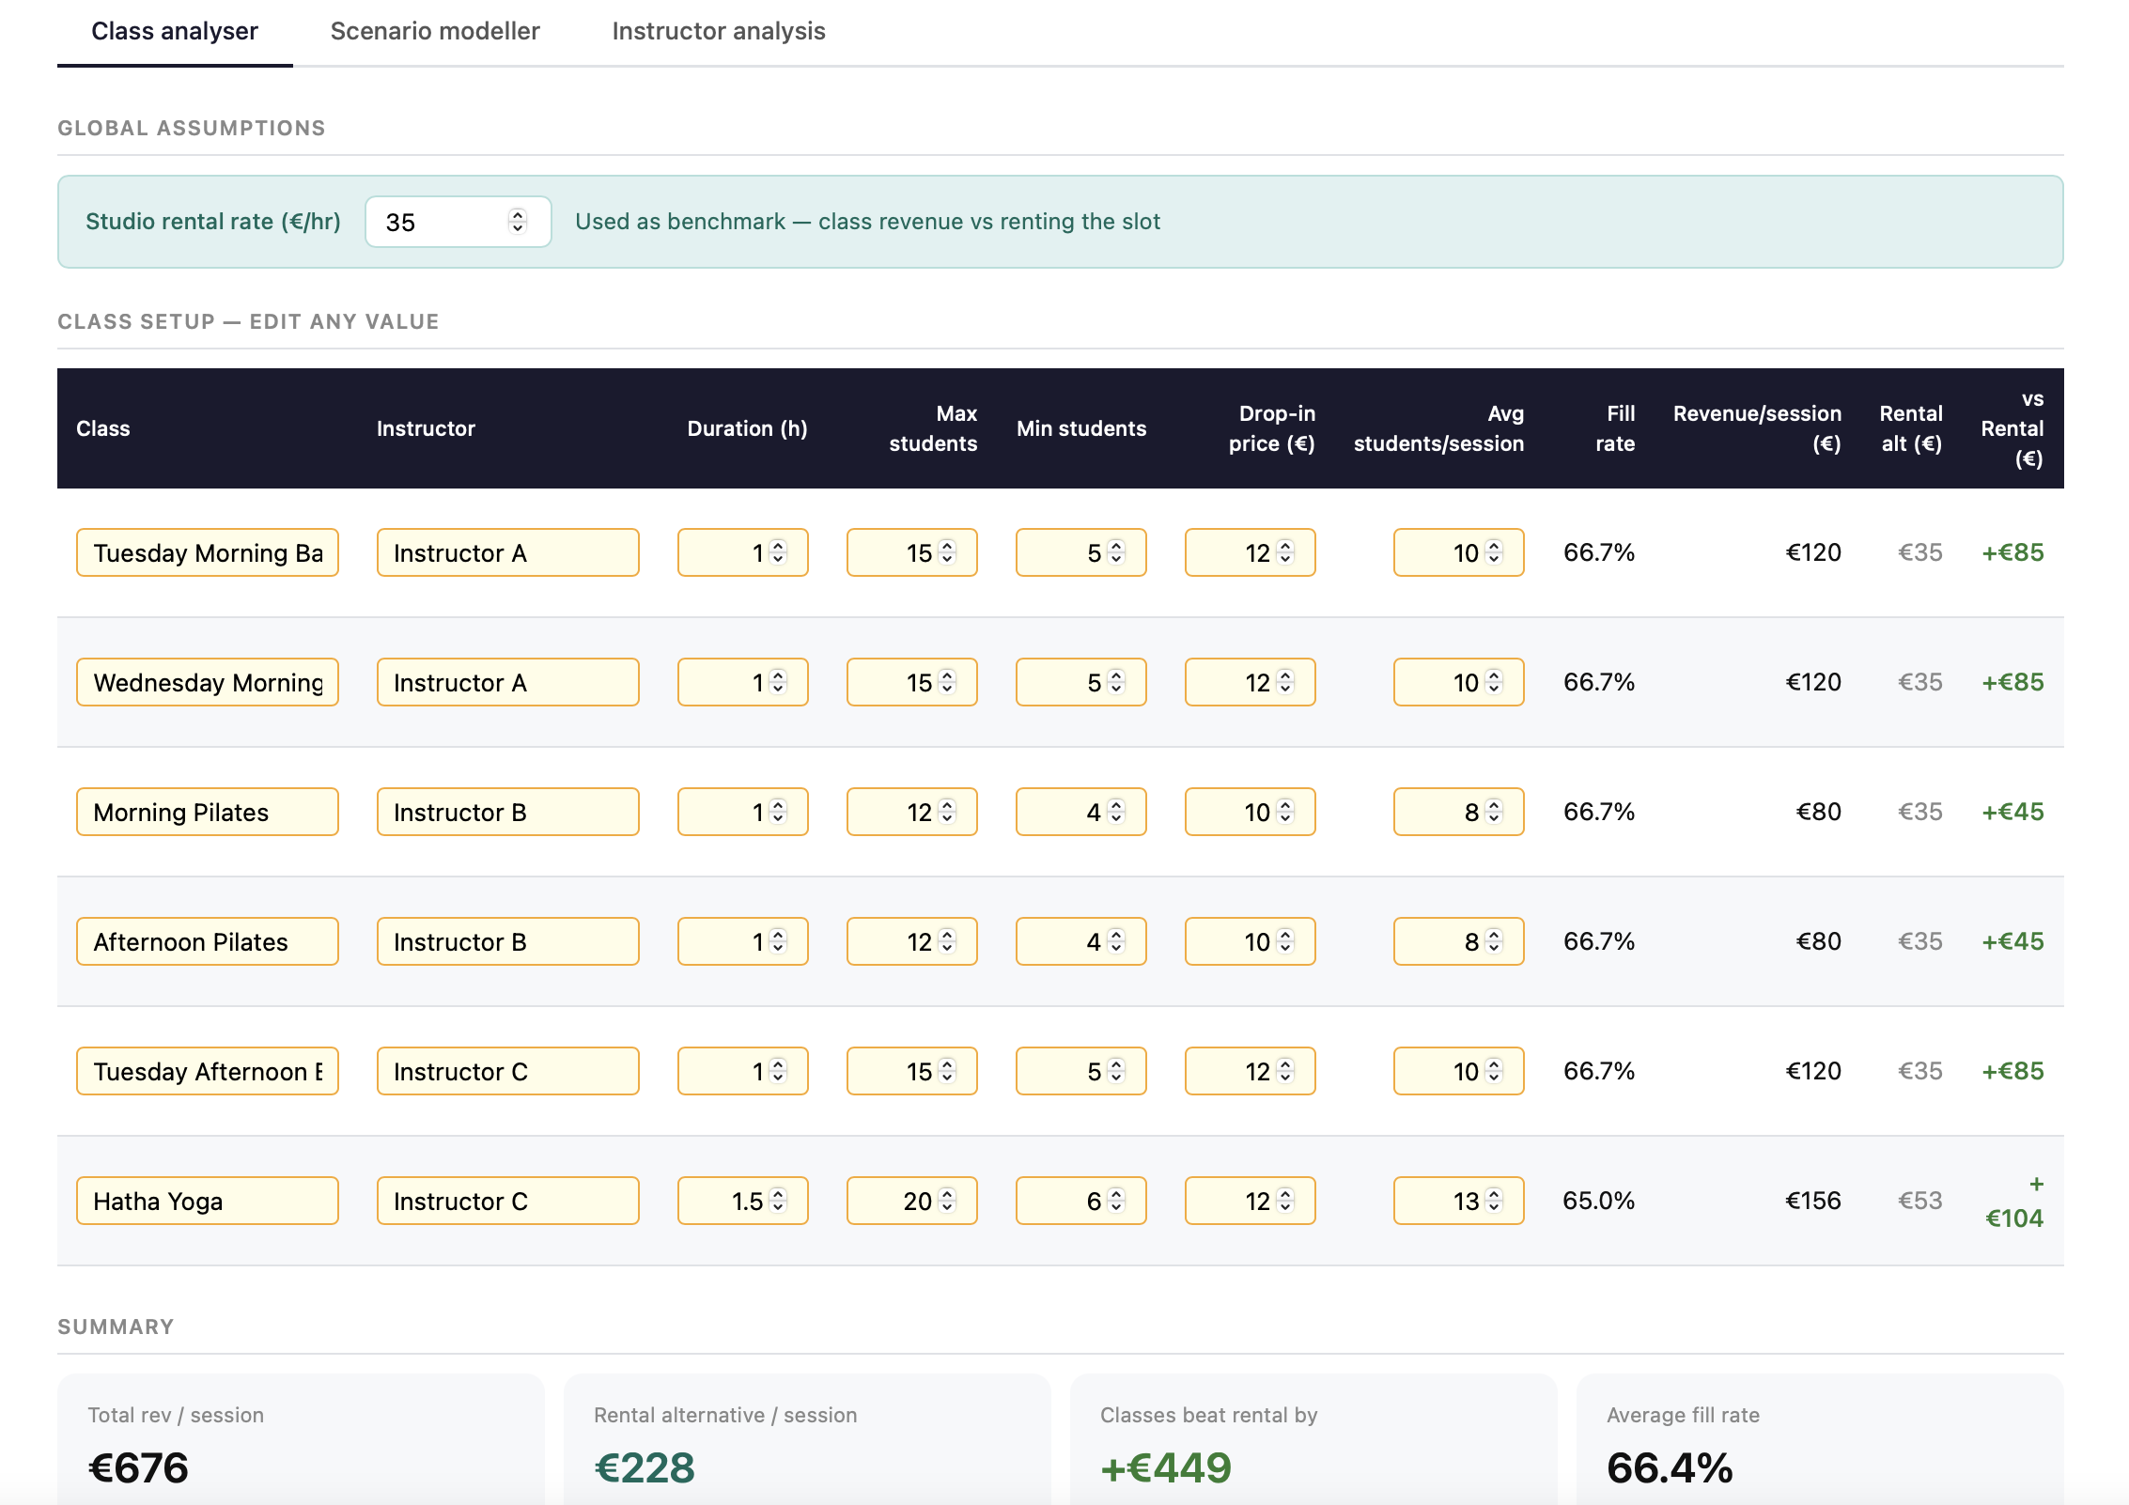Screen dimensions: 2129x1505
Task: Edit Instructor B field for Afternoon Pilates
Action: (508, 941)
